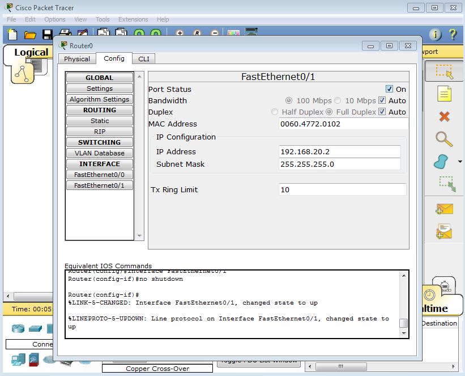This screenshot has width=465, height=376.
Task: Click the workspace horizontal scroll-left arrow
Action: pos(8,296)
